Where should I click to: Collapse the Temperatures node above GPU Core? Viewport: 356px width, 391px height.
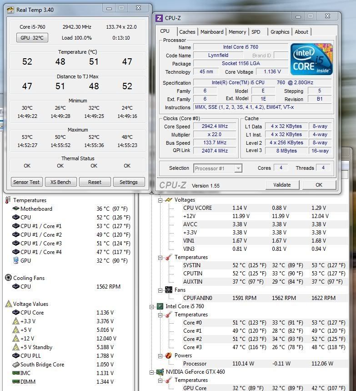[160, 381]
